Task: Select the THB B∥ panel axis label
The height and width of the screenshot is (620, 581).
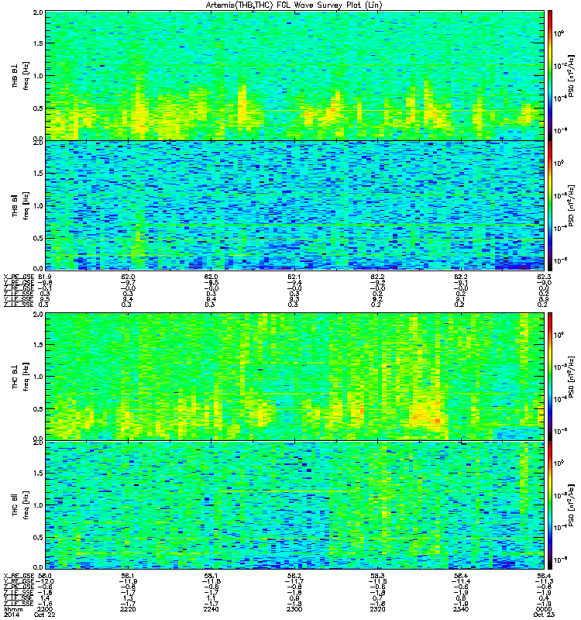Action: [x=15, y=205]
